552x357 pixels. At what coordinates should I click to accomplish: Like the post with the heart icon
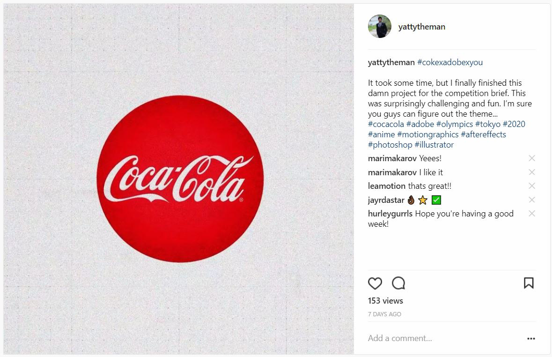point(375,283)
